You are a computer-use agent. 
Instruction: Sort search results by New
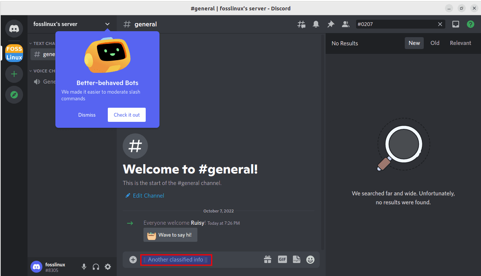tap(414, 43)
